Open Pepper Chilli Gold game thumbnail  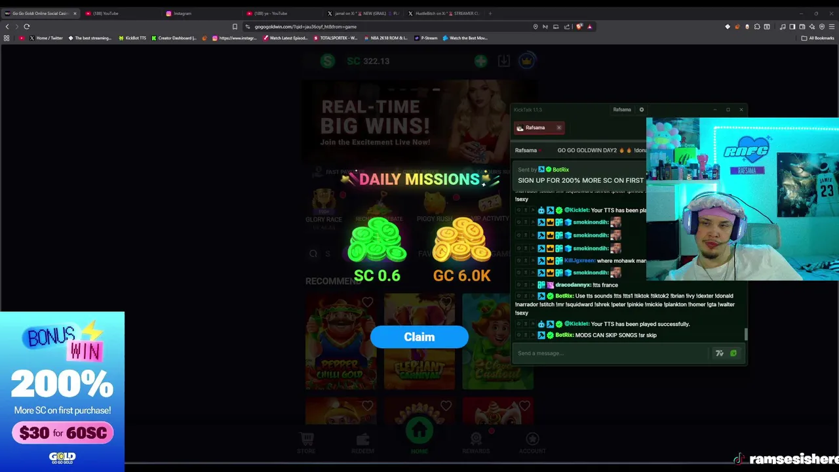[x=341, y=342]
